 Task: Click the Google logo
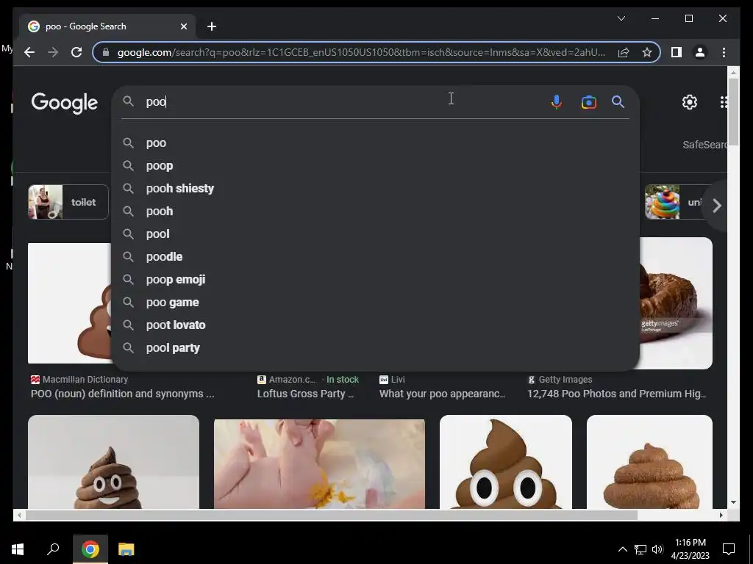coord(65,103)
